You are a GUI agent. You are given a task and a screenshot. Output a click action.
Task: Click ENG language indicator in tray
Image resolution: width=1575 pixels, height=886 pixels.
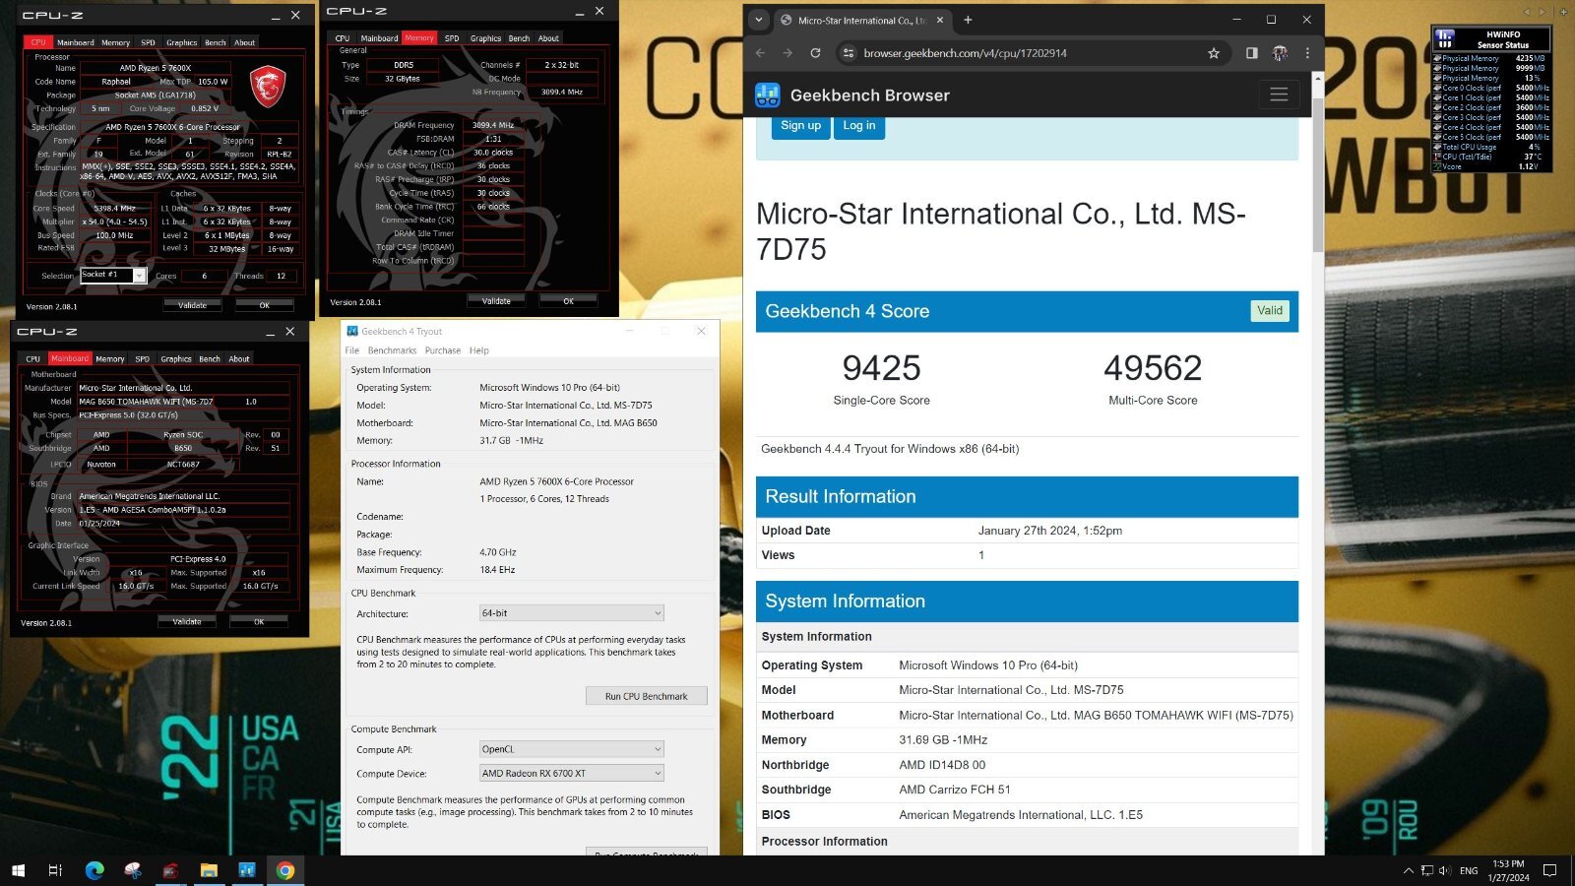coord(1469,870)
